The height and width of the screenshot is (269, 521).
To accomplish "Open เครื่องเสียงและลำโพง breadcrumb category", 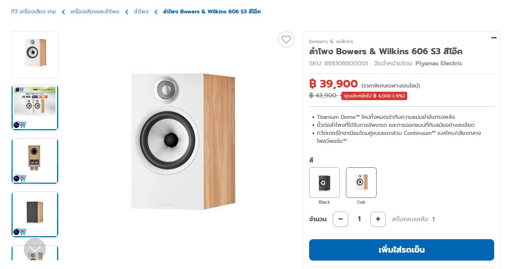I will pos(95,11).
